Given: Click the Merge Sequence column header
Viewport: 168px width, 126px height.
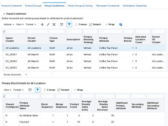Looking at the screenshot, I should tap(61, 106).
